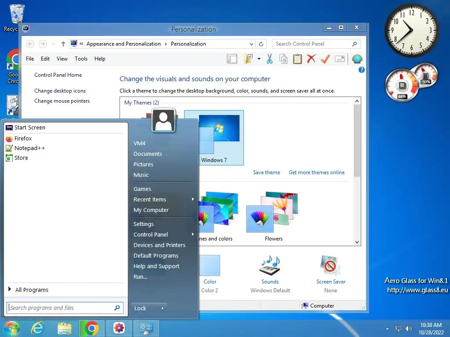
Task: Expand Control Panel submenu arrow
Action: pos(193,234)
